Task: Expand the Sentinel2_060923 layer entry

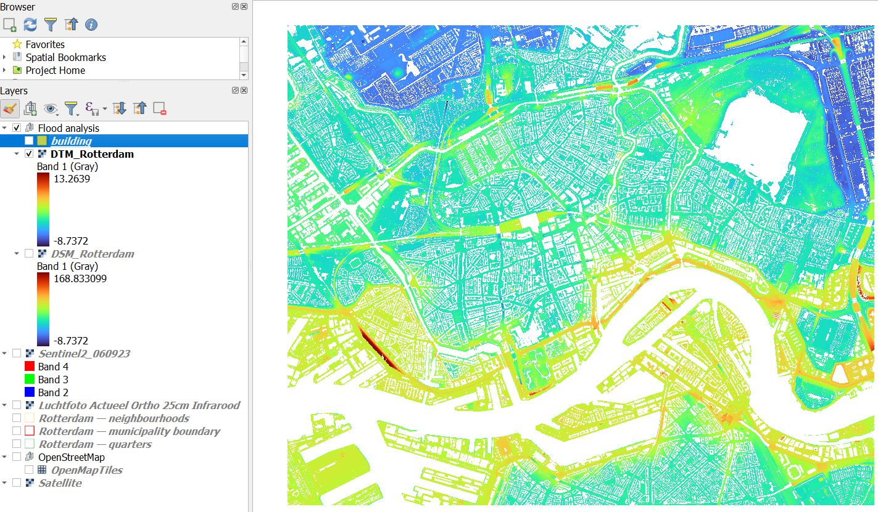Action: 6,353
